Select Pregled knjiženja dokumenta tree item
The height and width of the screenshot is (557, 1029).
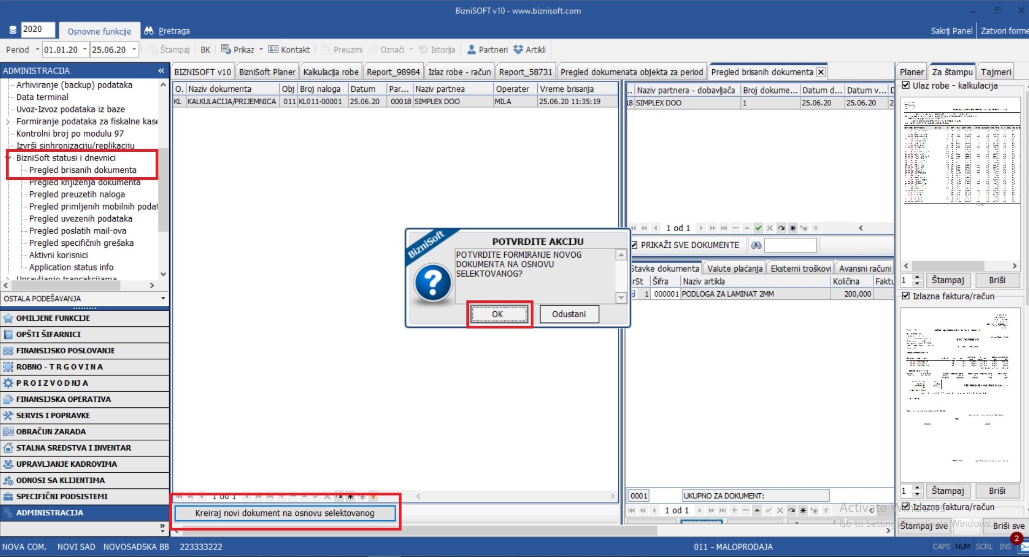coord(85,183)
